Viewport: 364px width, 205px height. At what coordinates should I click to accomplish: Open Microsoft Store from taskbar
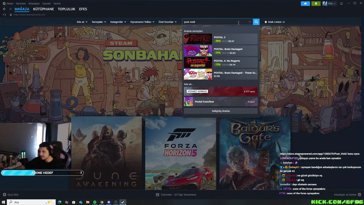(74, 202)
